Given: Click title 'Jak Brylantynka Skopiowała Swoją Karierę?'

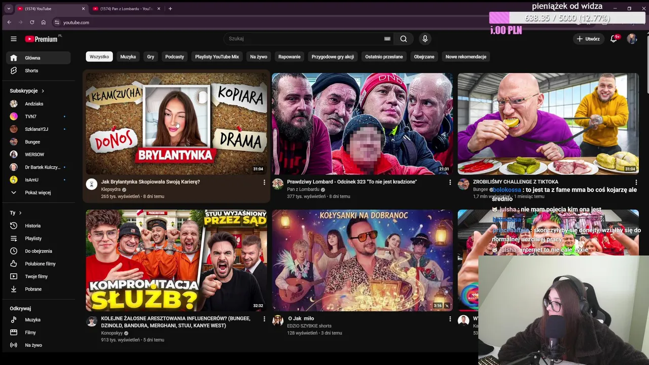Looking at the screenshot, I should (151, 181).
